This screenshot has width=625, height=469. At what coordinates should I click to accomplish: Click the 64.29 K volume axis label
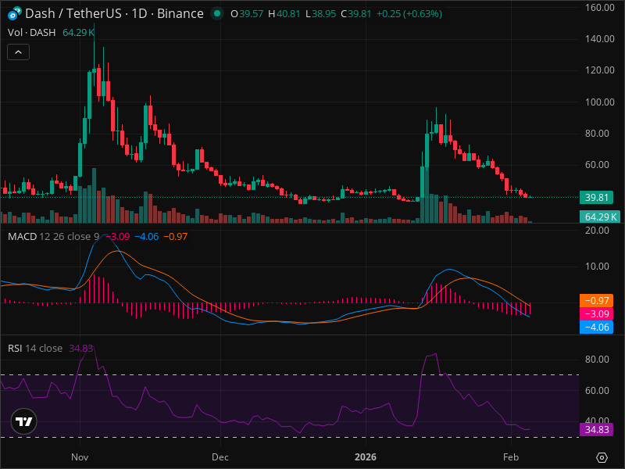(x=599, y=217)
